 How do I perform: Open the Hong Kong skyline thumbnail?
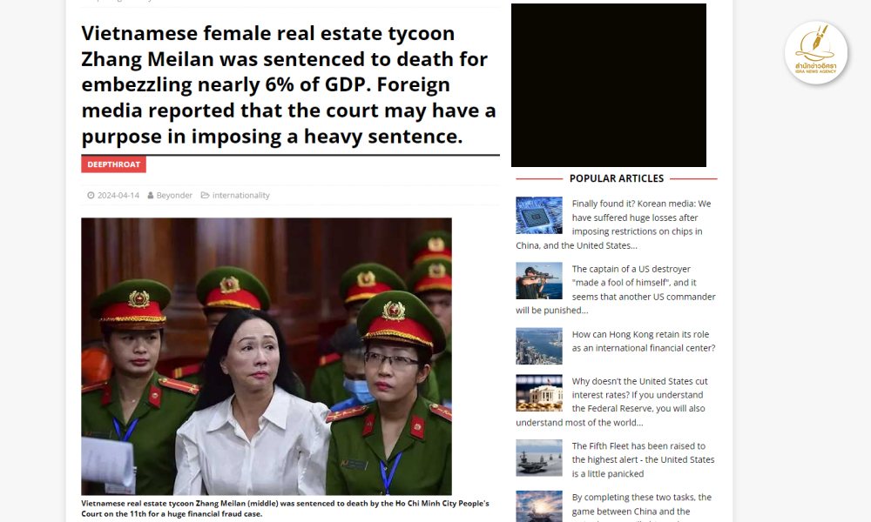coord(539,346)
